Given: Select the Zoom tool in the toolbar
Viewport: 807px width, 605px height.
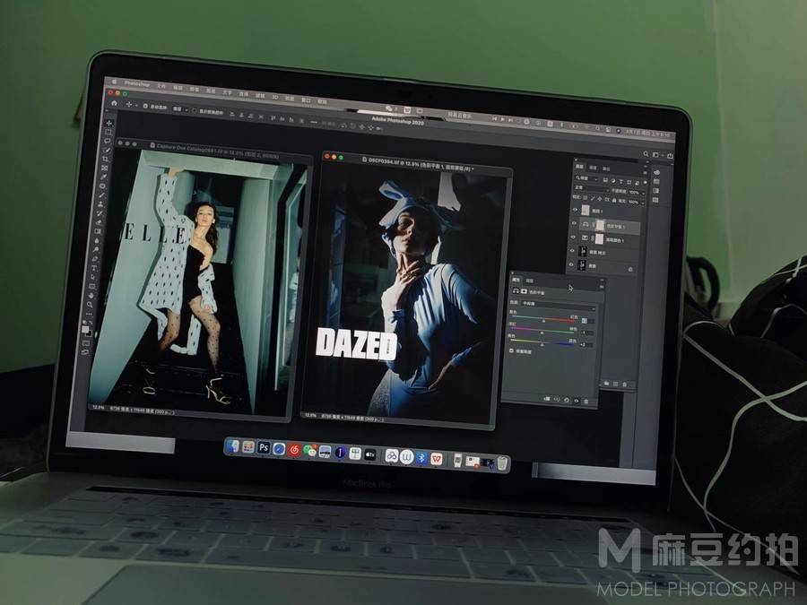Looking at the screenshot, I should pyautogui.click(x=90, y=304).
